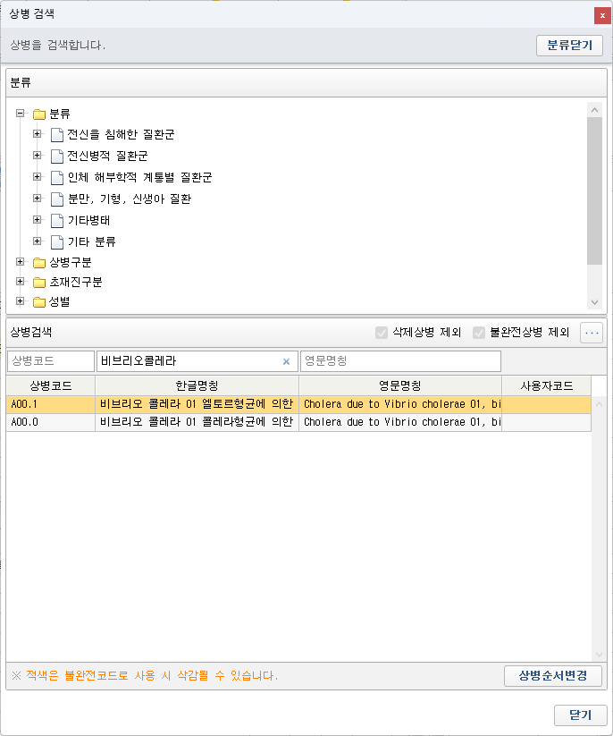Screen dimensions: 613x736
Task: Click the 상병구분 folder icon
Action: coord(39,263)
